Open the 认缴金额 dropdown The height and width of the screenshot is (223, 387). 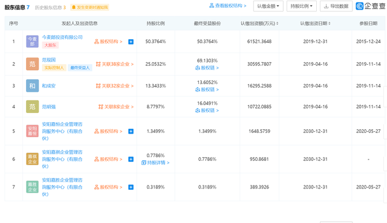pyautogui.click(x=268, y=6)
